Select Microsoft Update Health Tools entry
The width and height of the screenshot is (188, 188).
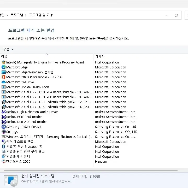coord(28,87)
